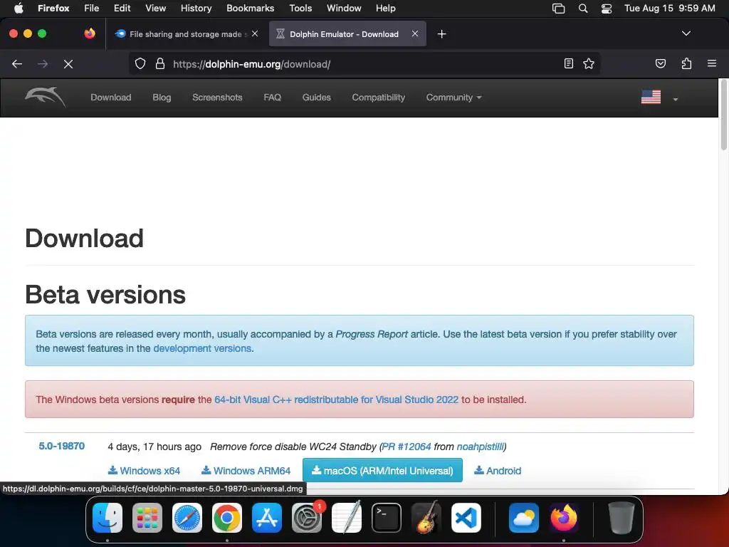
Task: Open the File menu
Action: pos(92,8)
